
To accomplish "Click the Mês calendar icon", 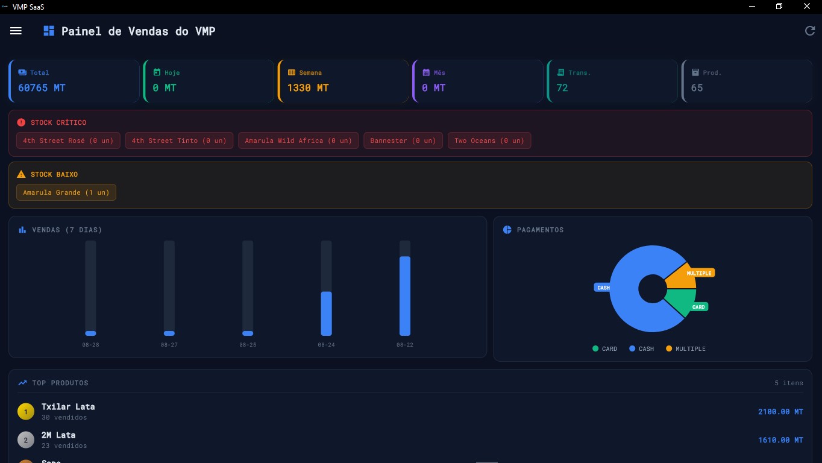I will [x=426, y=72].
